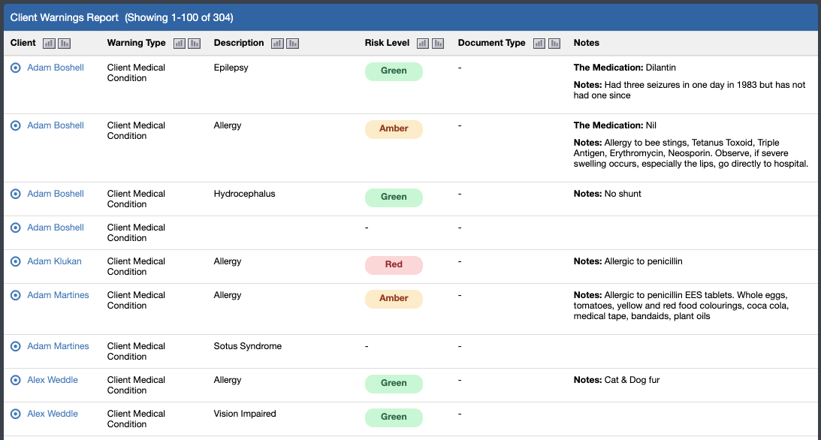The height and width of the screenshot is (440, 821).
Task: Click the Green badge on the Epilepsy row
Action: [x=394, y=71]
